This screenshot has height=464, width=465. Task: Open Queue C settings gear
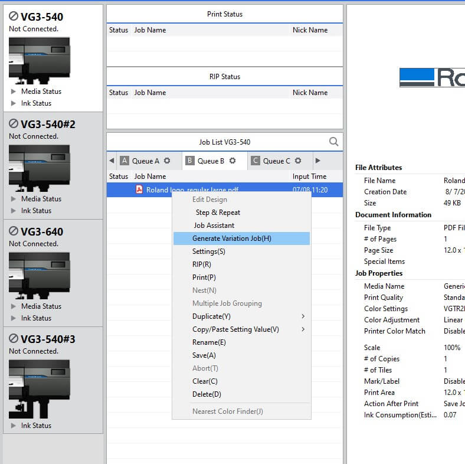pos(298,161)
